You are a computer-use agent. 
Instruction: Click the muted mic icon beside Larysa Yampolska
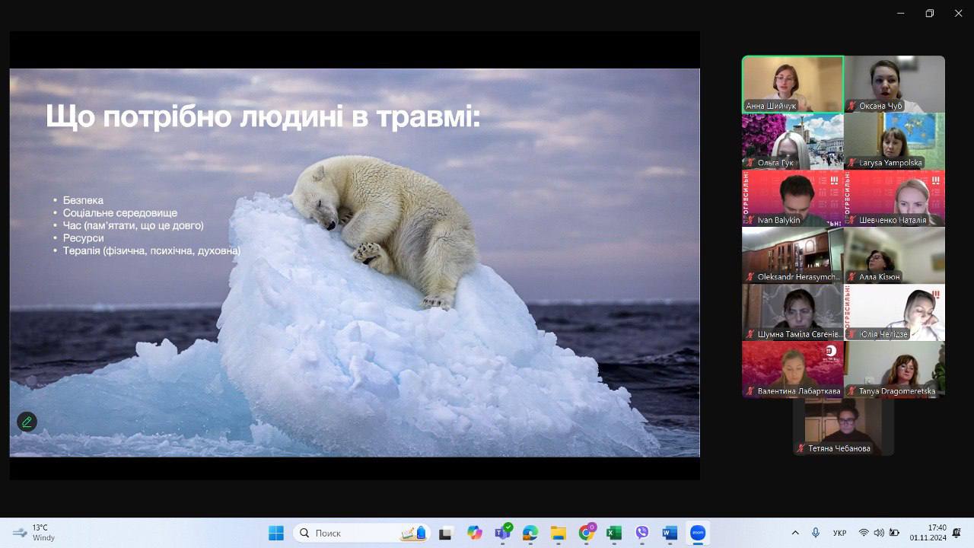click(852, 163)
